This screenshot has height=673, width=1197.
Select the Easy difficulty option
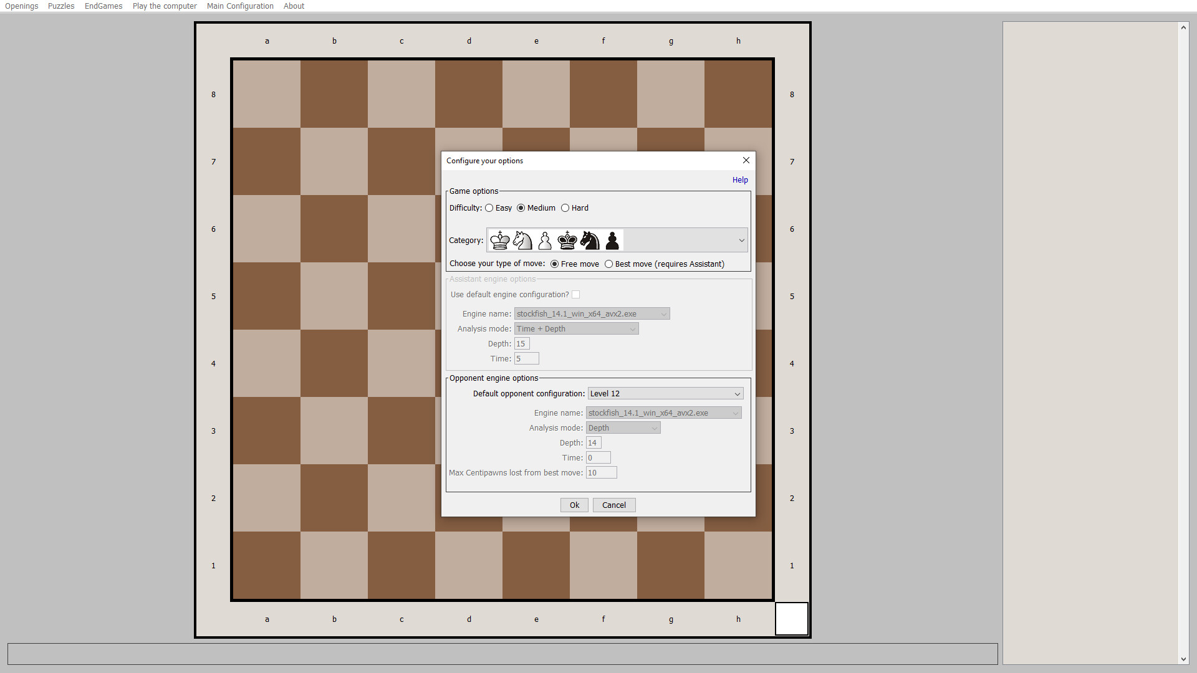(489, 208)
